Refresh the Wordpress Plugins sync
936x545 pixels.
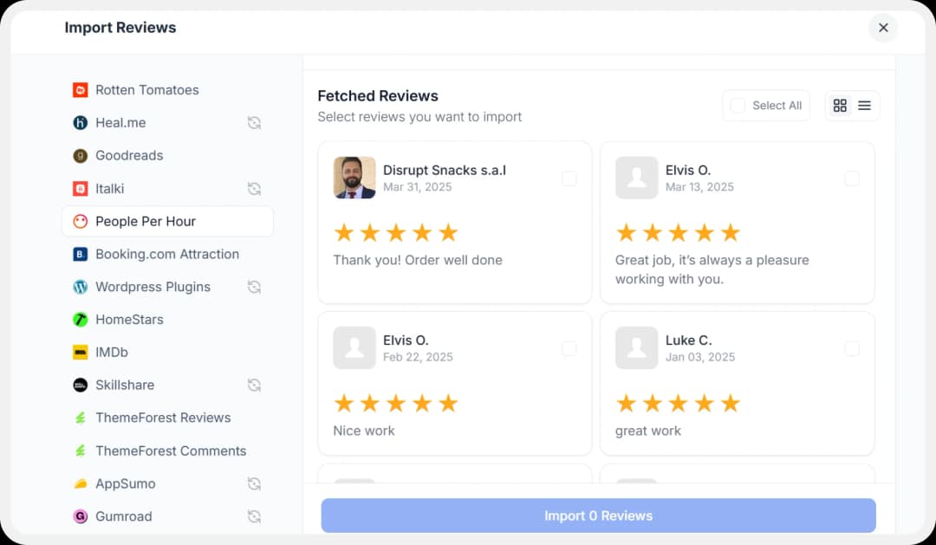[x=254, y=286]
